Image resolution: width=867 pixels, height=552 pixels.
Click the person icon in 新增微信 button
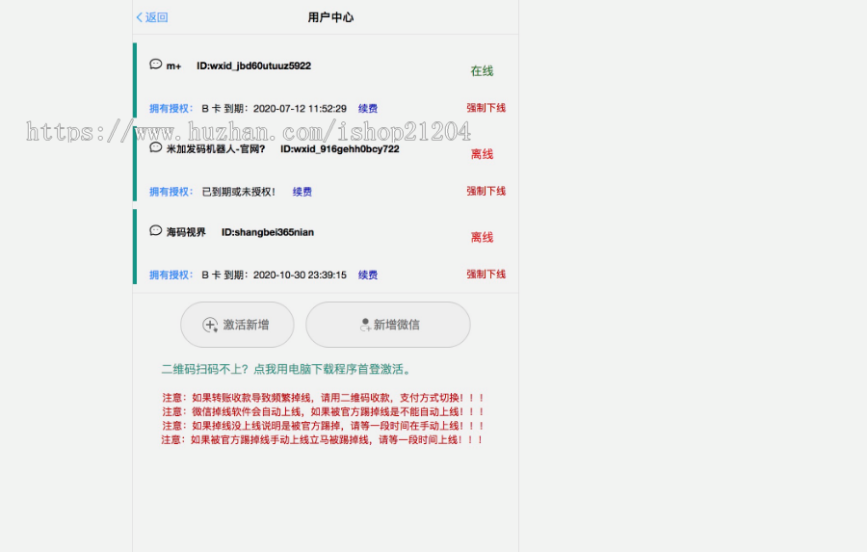pos(365,325)
